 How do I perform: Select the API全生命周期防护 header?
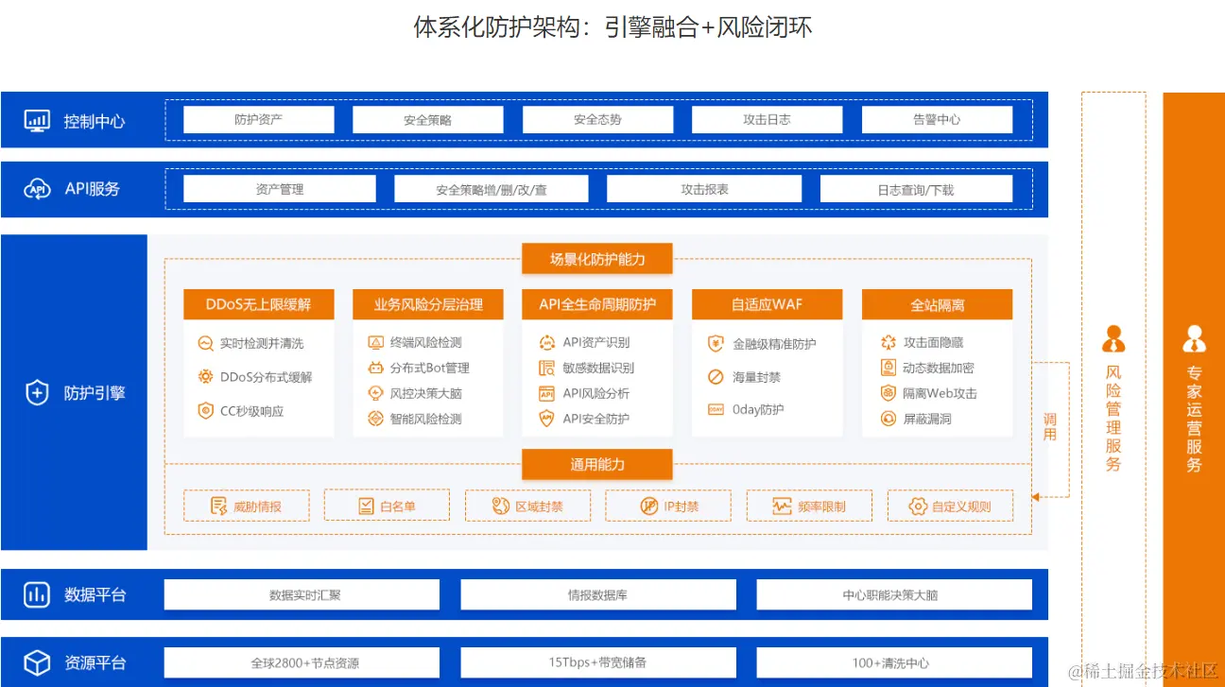tap(597, 304)
